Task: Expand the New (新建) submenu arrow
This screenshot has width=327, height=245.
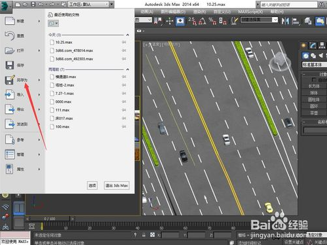Action: point(39,21)
